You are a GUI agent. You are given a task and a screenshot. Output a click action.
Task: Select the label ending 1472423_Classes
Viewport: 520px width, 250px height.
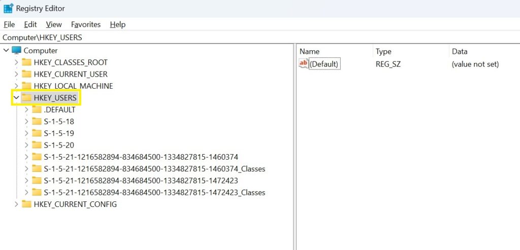[154, 192]
